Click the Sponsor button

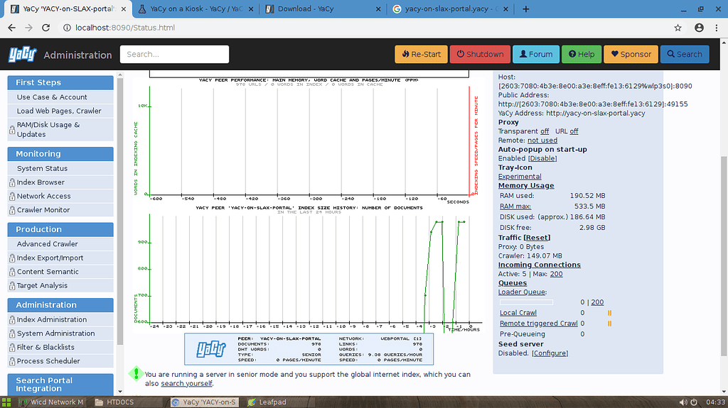[631, 54]
